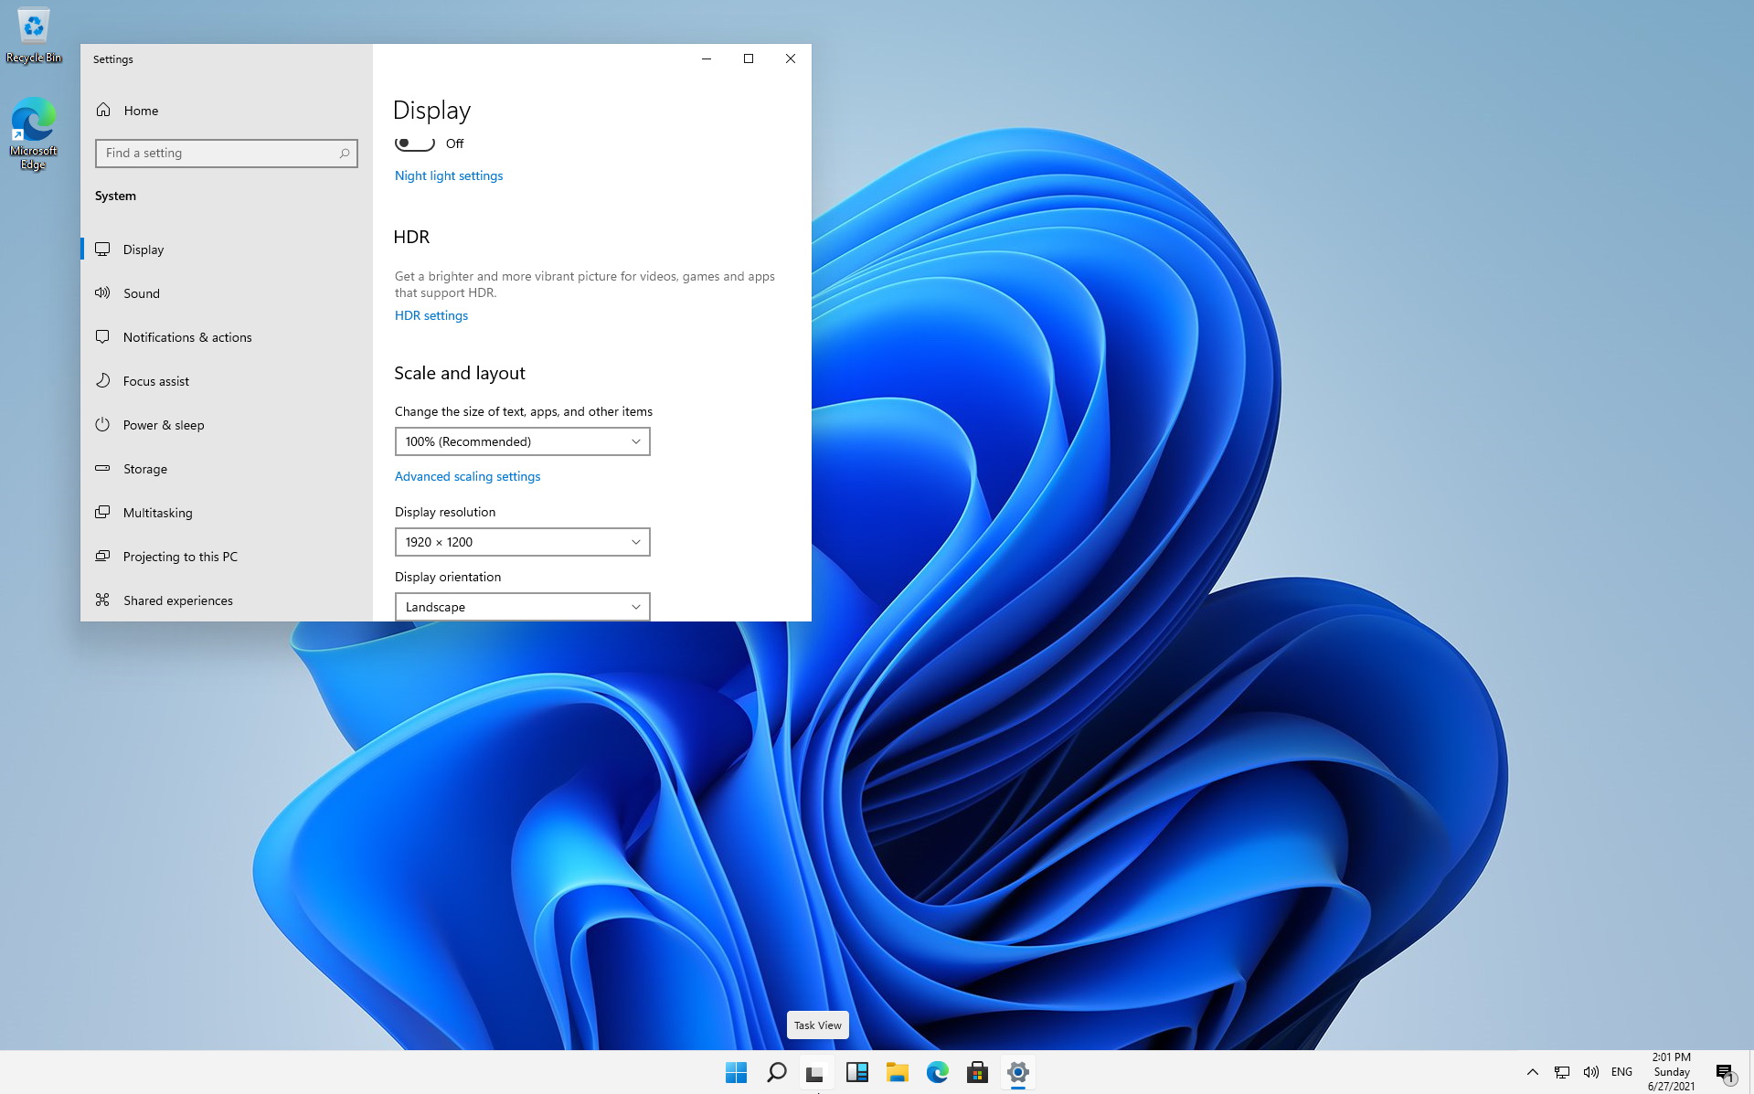Click inside the Find a setting box
This screenshot has width=1754, height=1094.
click(219, 154)
